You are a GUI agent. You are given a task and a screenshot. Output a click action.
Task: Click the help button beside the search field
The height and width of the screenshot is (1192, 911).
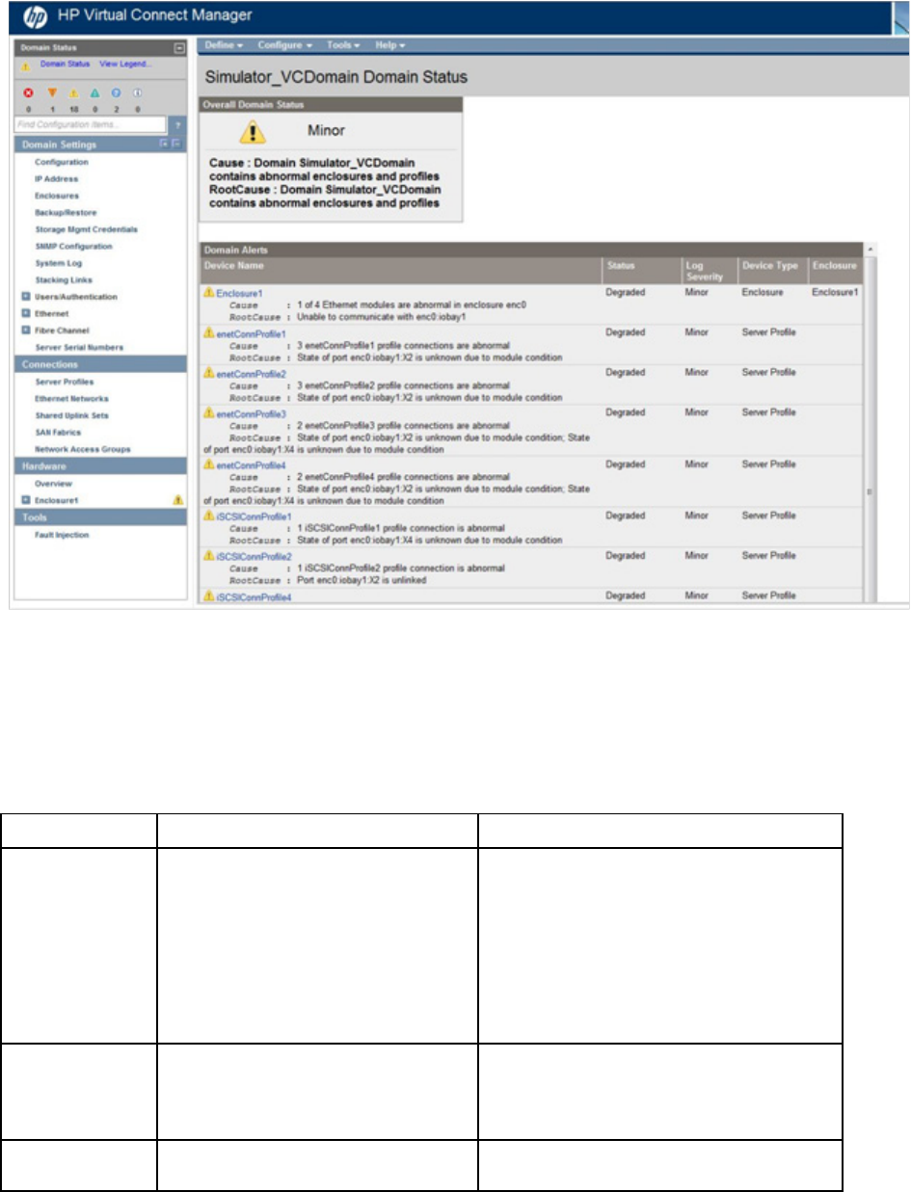tap(178, 125)
